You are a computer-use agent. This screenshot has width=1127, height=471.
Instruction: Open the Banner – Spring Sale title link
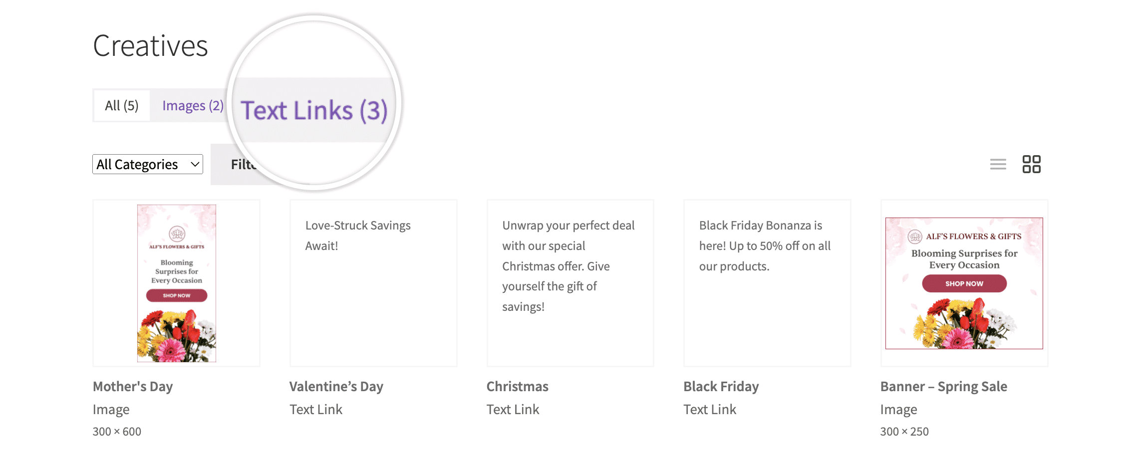[x=944, y=387]
